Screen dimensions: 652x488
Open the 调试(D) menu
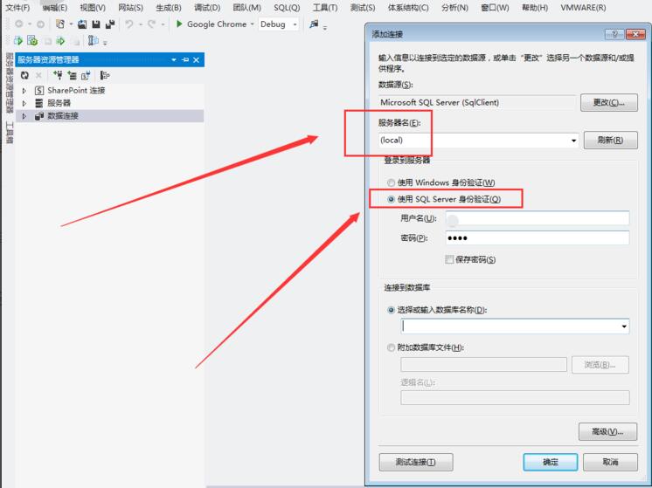207,8
